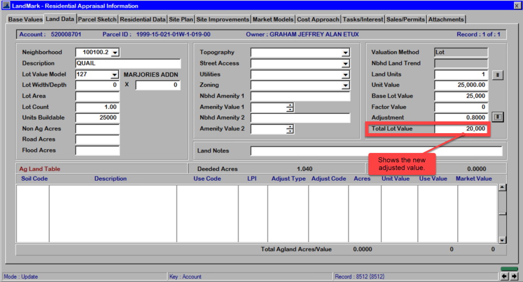
Task: Click the Ag Land Table label
Action: tap(40, 169)
